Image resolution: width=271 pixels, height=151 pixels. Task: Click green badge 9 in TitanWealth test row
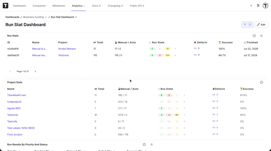tap(162, 95)
